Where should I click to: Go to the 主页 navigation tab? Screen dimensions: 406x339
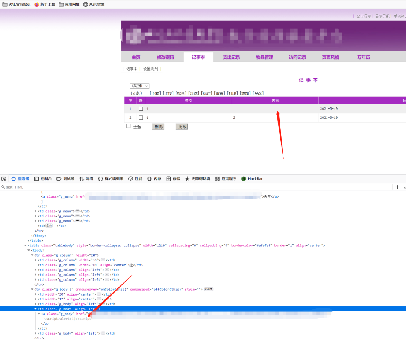pos(136,57)
